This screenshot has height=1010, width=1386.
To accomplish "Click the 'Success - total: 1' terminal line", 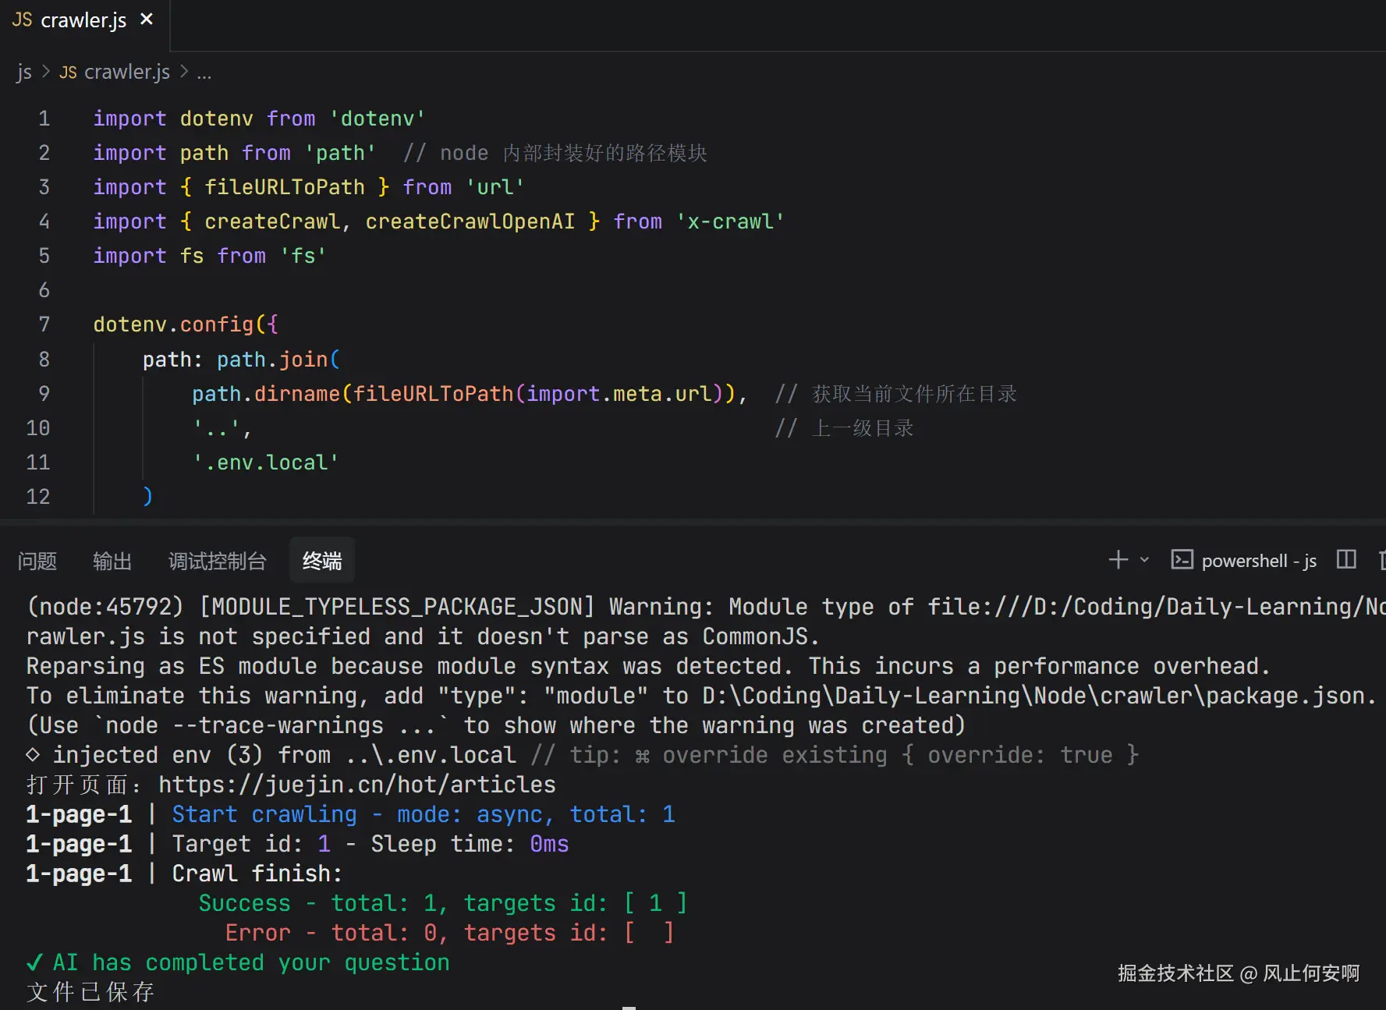I will 442,903.
